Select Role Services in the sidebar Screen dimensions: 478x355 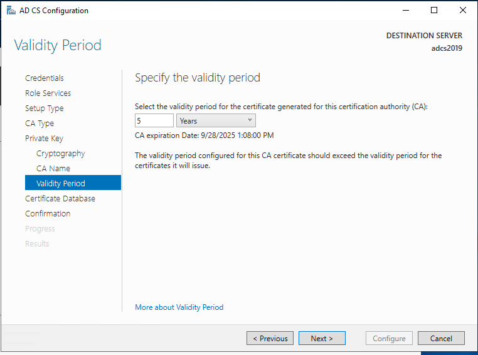48,93
